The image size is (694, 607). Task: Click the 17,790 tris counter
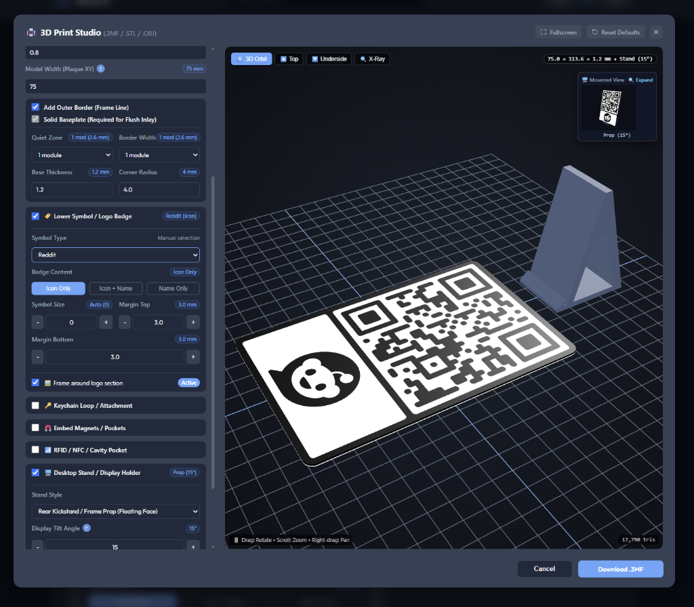click(x=638, y=539)
